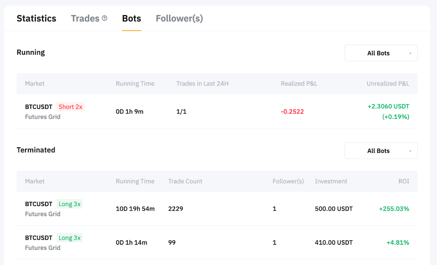Click the Long 3x badge on 410 USDT bot
This screenshot has height=265, width=437.
click(x=70, y=238)
